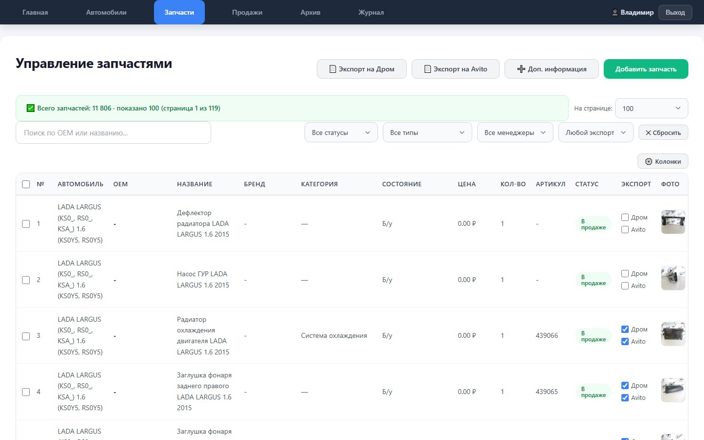The width and height of the screenshot is (704, 440).
Task: Enable Дром export for Насос ГУР
Action: tap(625, 273)
